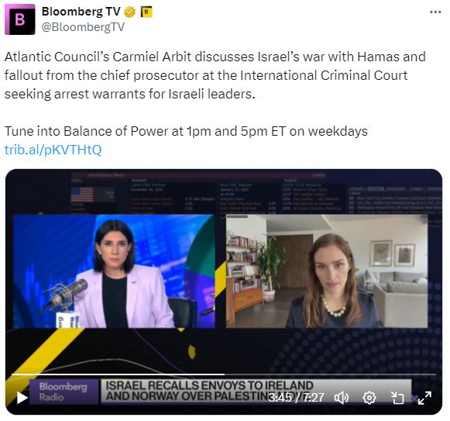
Task: Click the host's video panel on left
Action: pyautogui.click(x=114, y=271)
